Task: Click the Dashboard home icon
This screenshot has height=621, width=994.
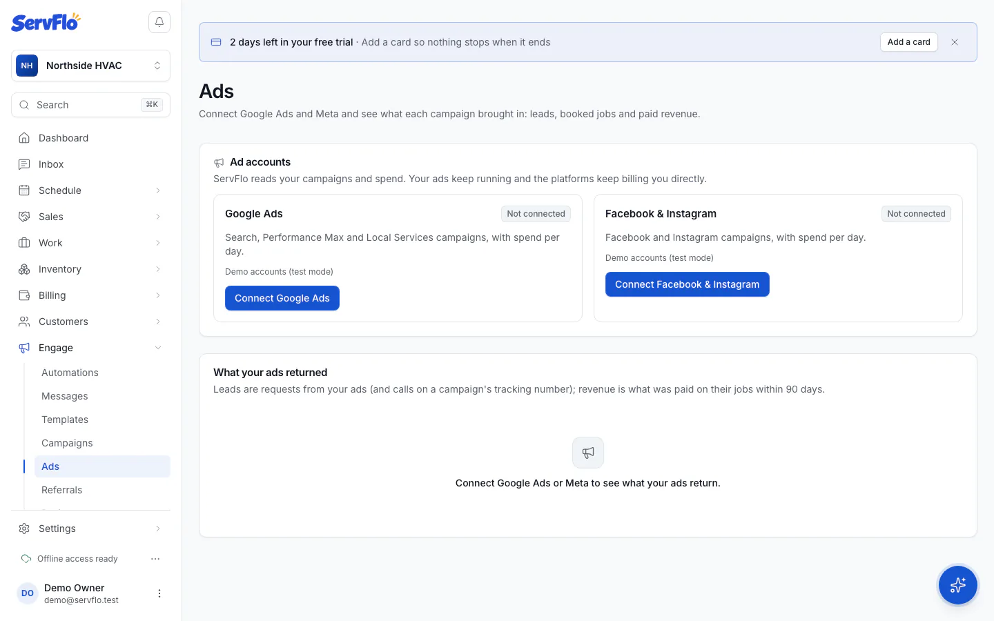Action: (x=24, y=138)
